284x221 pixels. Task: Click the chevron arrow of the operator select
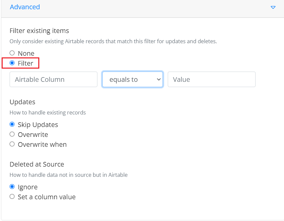[159, 79]
